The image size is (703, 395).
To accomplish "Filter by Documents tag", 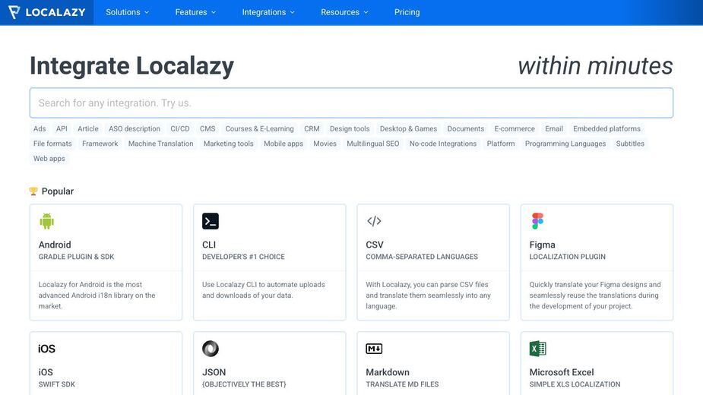I will coord(466,128).
